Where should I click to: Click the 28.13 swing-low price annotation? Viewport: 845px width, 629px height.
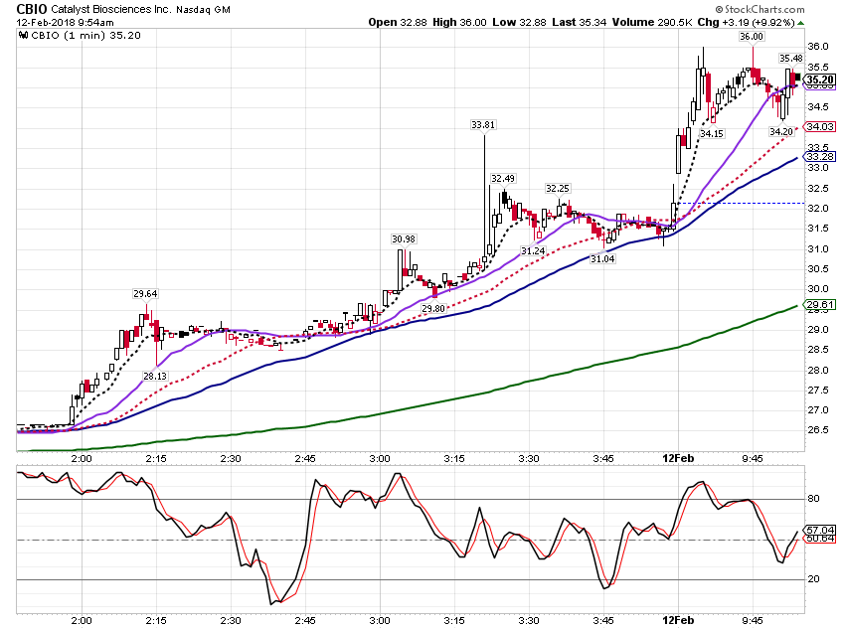(155, 376)
